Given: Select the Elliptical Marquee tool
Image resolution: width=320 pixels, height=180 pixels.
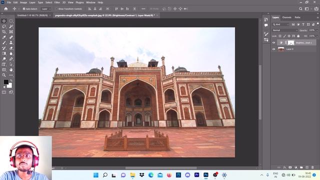Looking at the screenshot, I should (11, 21).
